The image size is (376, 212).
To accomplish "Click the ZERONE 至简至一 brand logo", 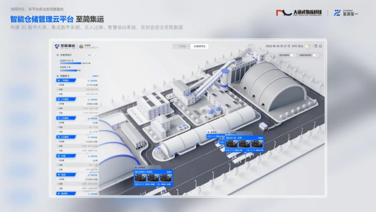I will pos(345,13).
